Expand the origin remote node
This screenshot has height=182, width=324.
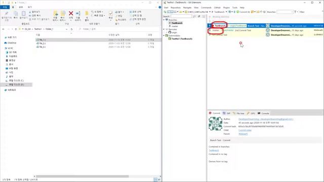(x=167, y=32)
